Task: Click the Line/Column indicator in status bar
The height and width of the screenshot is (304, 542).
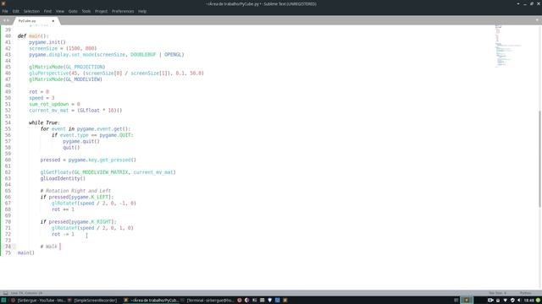Action: 26,293
